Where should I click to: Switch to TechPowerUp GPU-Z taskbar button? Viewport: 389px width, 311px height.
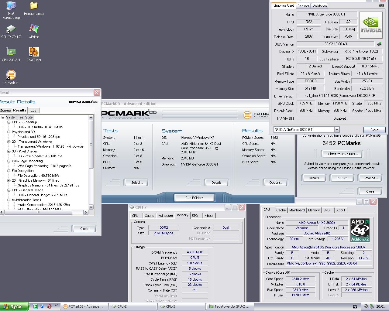(x=230, y=306)
